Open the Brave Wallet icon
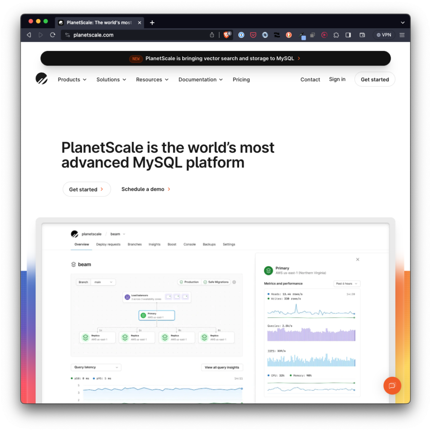431x431 pixels. pyautogui.click(x=362, y=35)
